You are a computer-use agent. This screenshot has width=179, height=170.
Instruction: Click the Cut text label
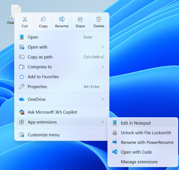coord(25,26)
